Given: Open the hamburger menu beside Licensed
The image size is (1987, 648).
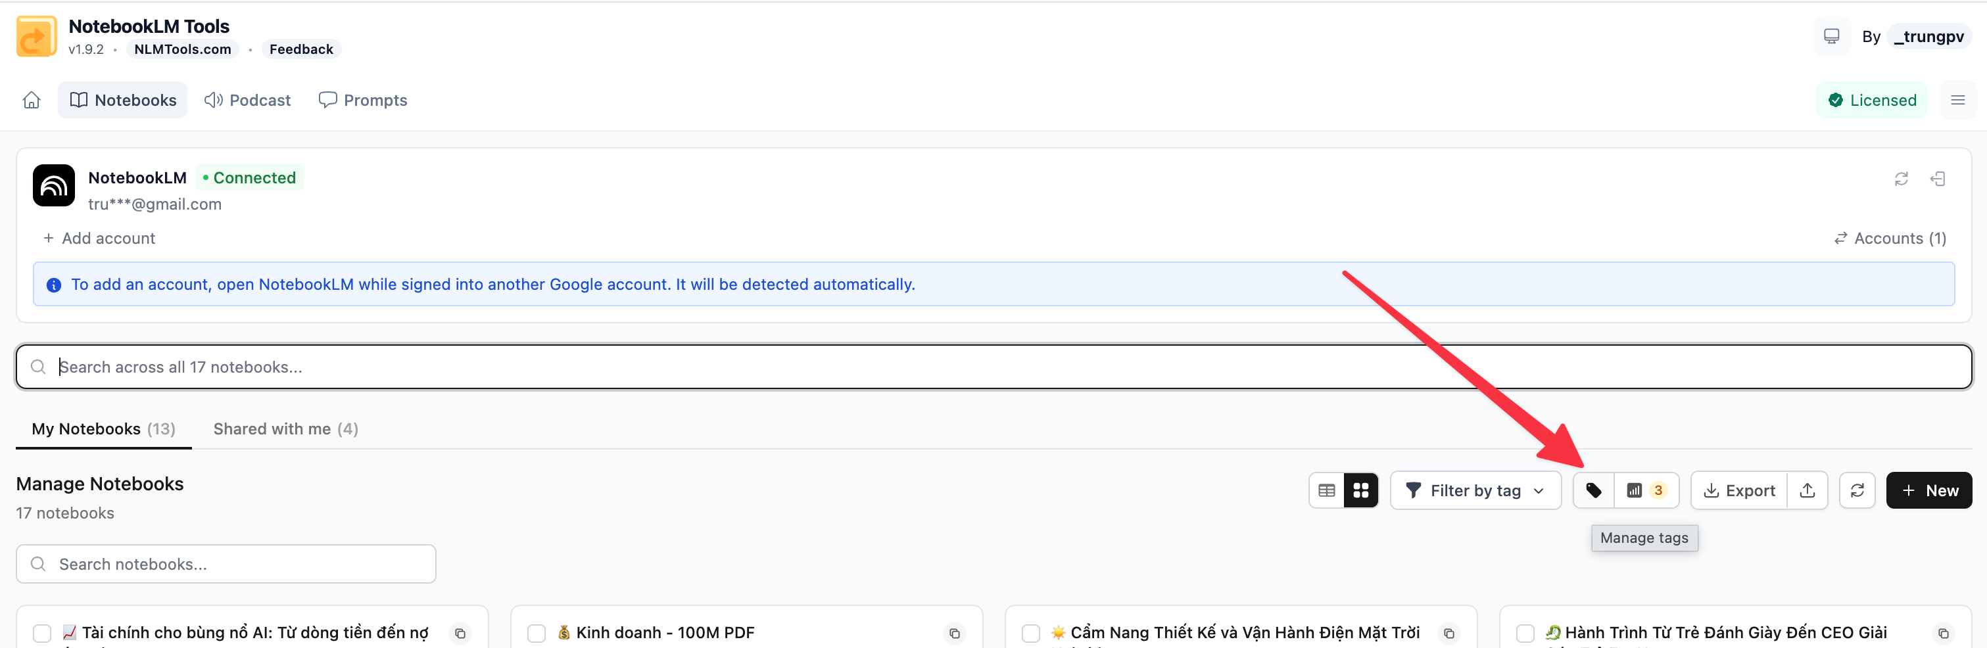Looking at the screenshot, I should [x=1957, y=101].
